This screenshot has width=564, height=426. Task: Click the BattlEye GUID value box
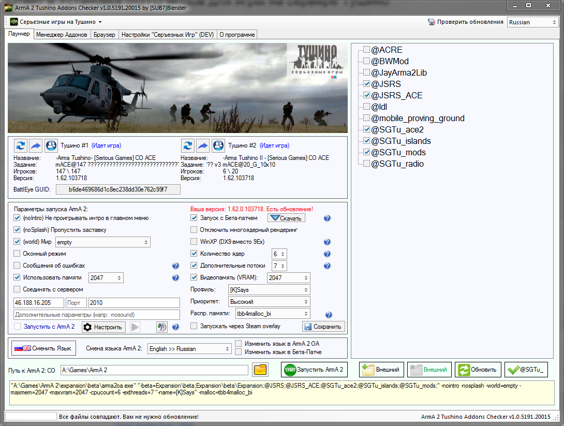pyautogui.click(x=118, y=189)
